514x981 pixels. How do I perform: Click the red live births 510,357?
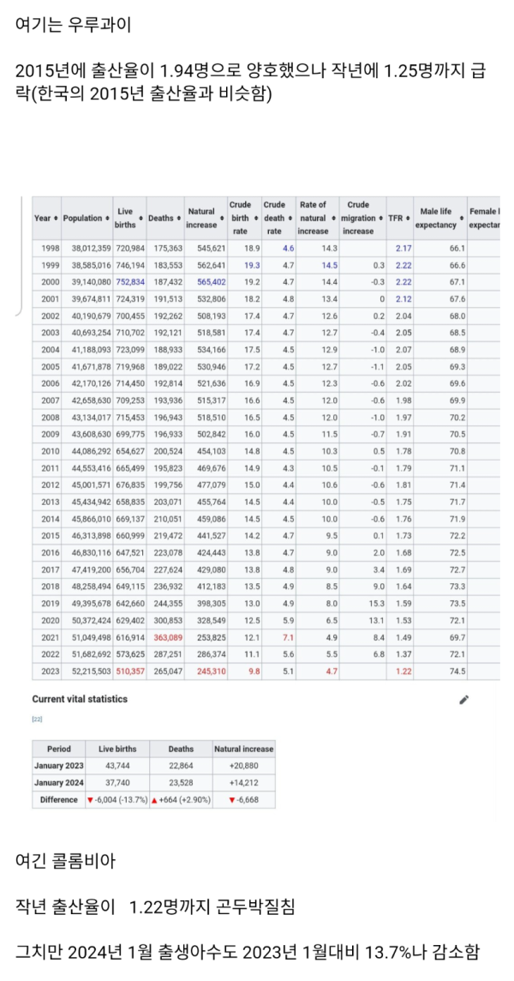pos(128,671)
